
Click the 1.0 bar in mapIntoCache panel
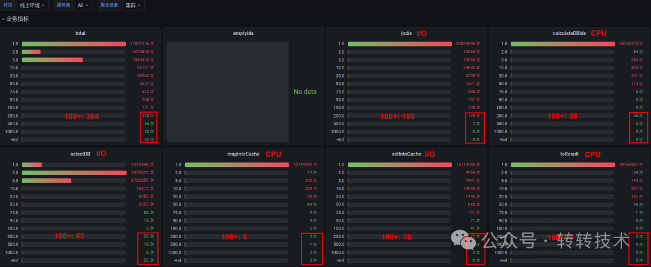click(x=237, y=165)
